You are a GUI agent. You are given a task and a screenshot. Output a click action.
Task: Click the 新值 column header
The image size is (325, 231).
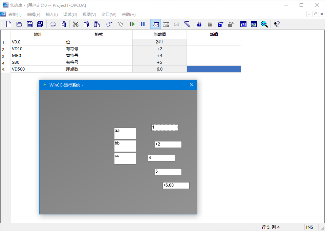tap(214, 35)
